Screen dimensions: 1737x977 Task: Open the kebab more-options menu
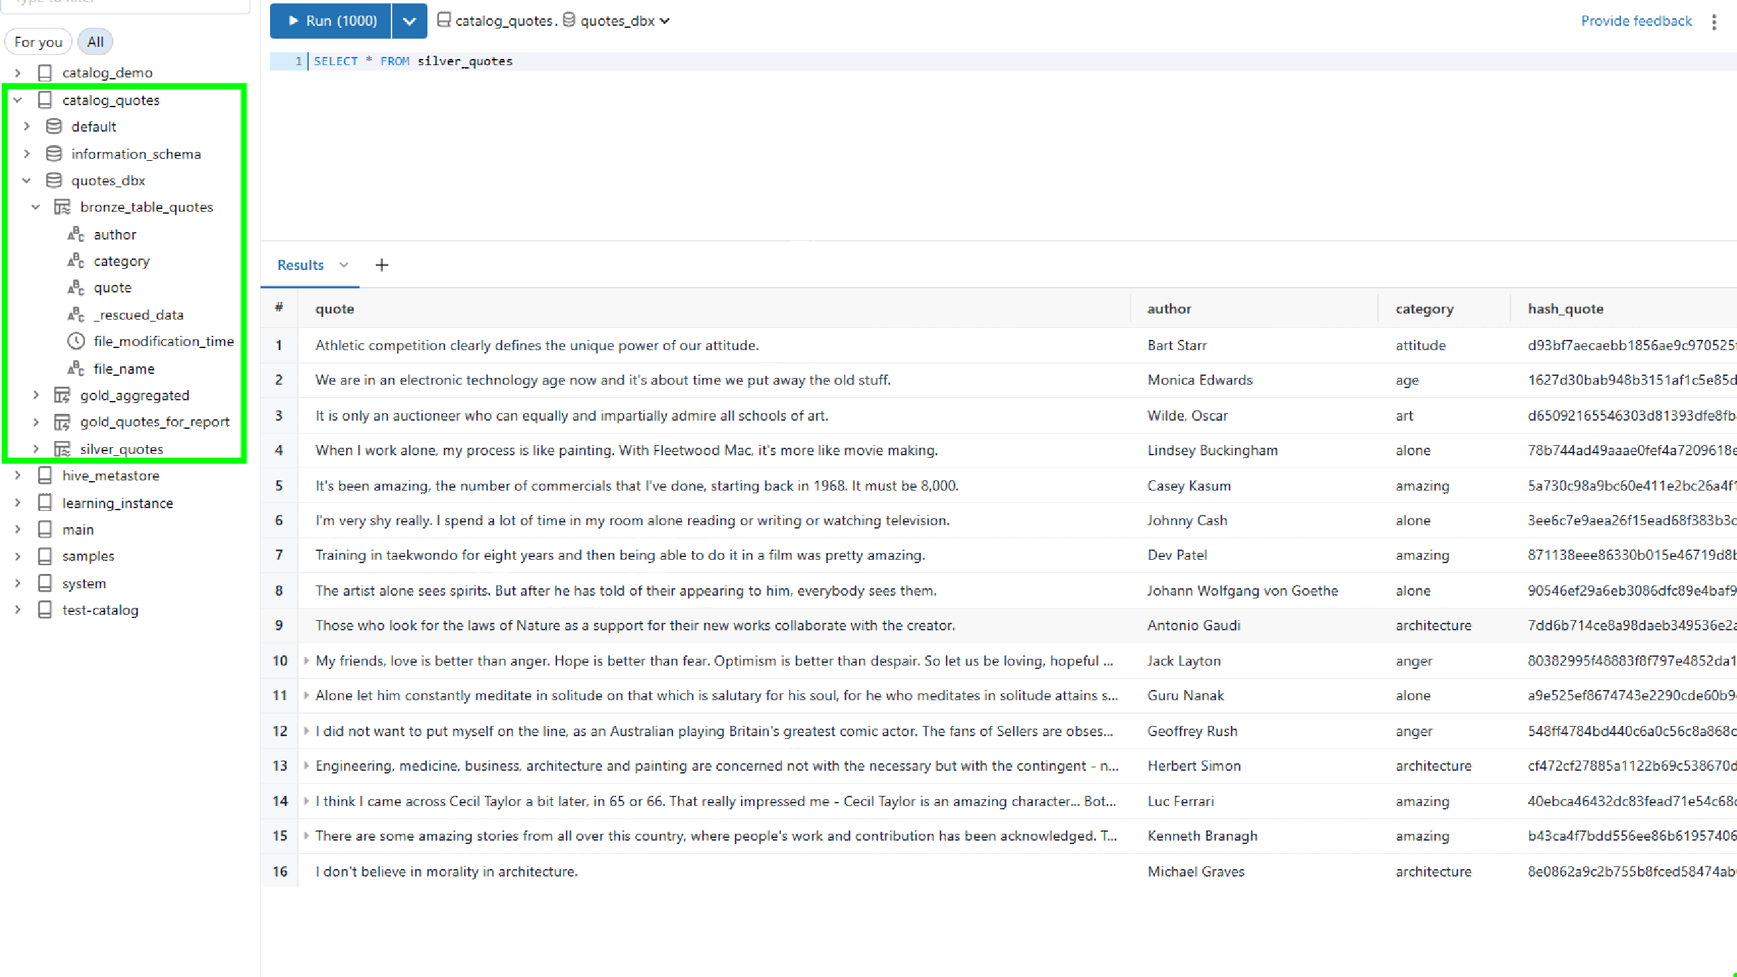tap(1714, 22)
